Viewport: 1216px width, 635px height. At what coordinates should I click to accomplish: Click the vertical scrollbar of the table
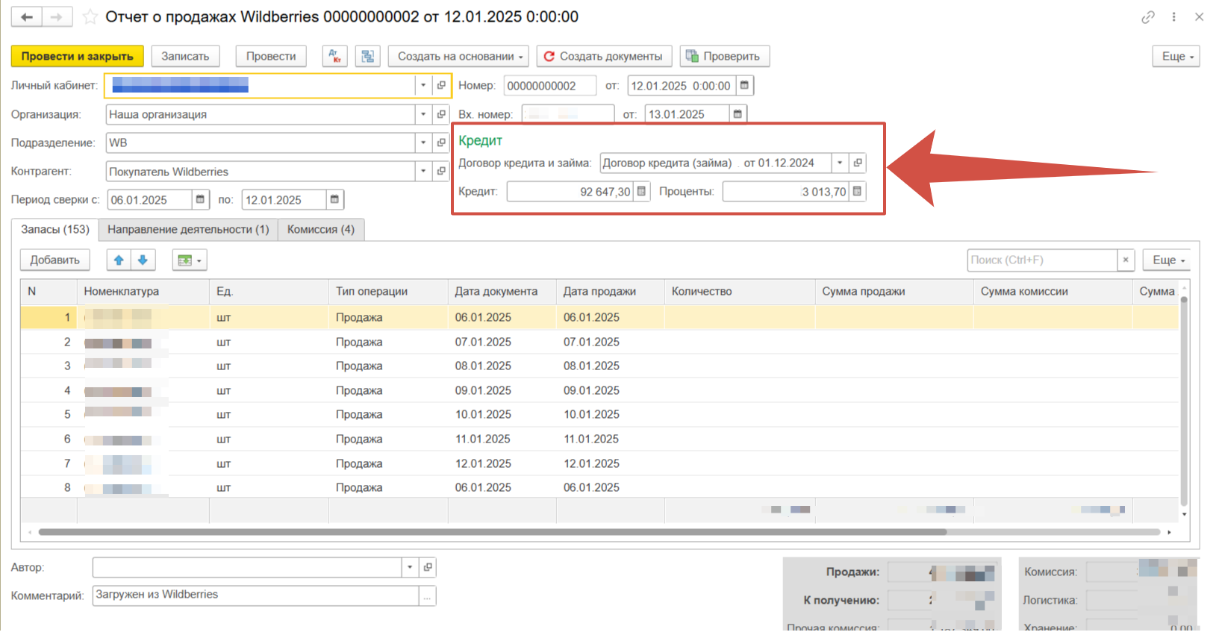(x=1184, y=403)
